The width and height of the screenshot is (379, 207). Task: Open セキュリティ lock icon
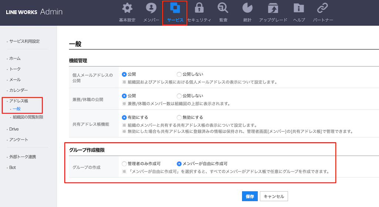pos(199,8)
